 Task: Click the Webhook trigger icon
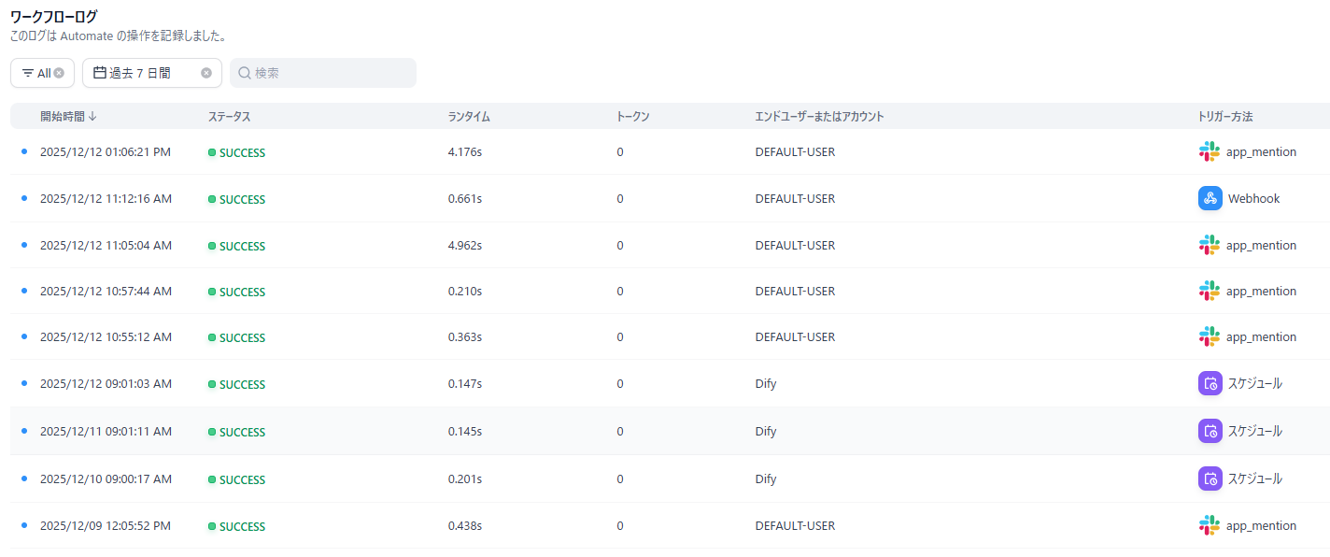coord(1210,198)
